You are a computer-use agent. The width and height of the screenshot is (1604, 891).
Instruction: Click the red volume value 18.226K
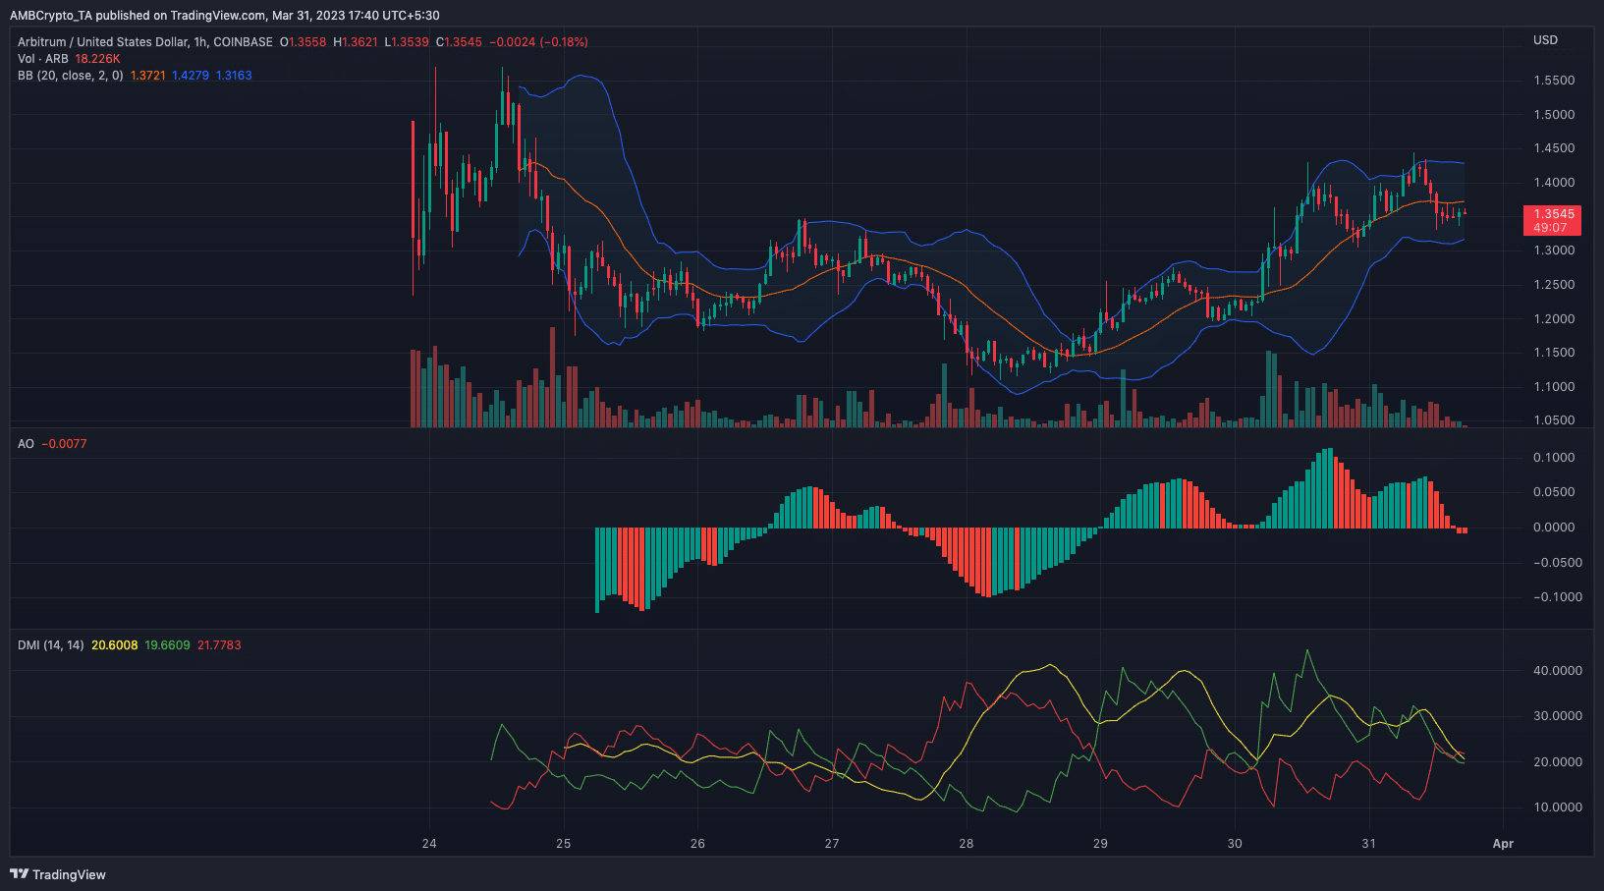[98, 58]
